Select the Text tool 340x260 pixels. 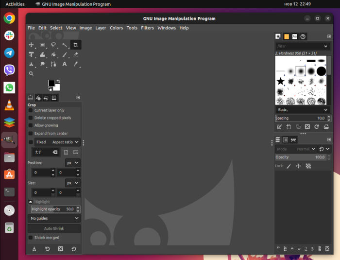point(65,64)
